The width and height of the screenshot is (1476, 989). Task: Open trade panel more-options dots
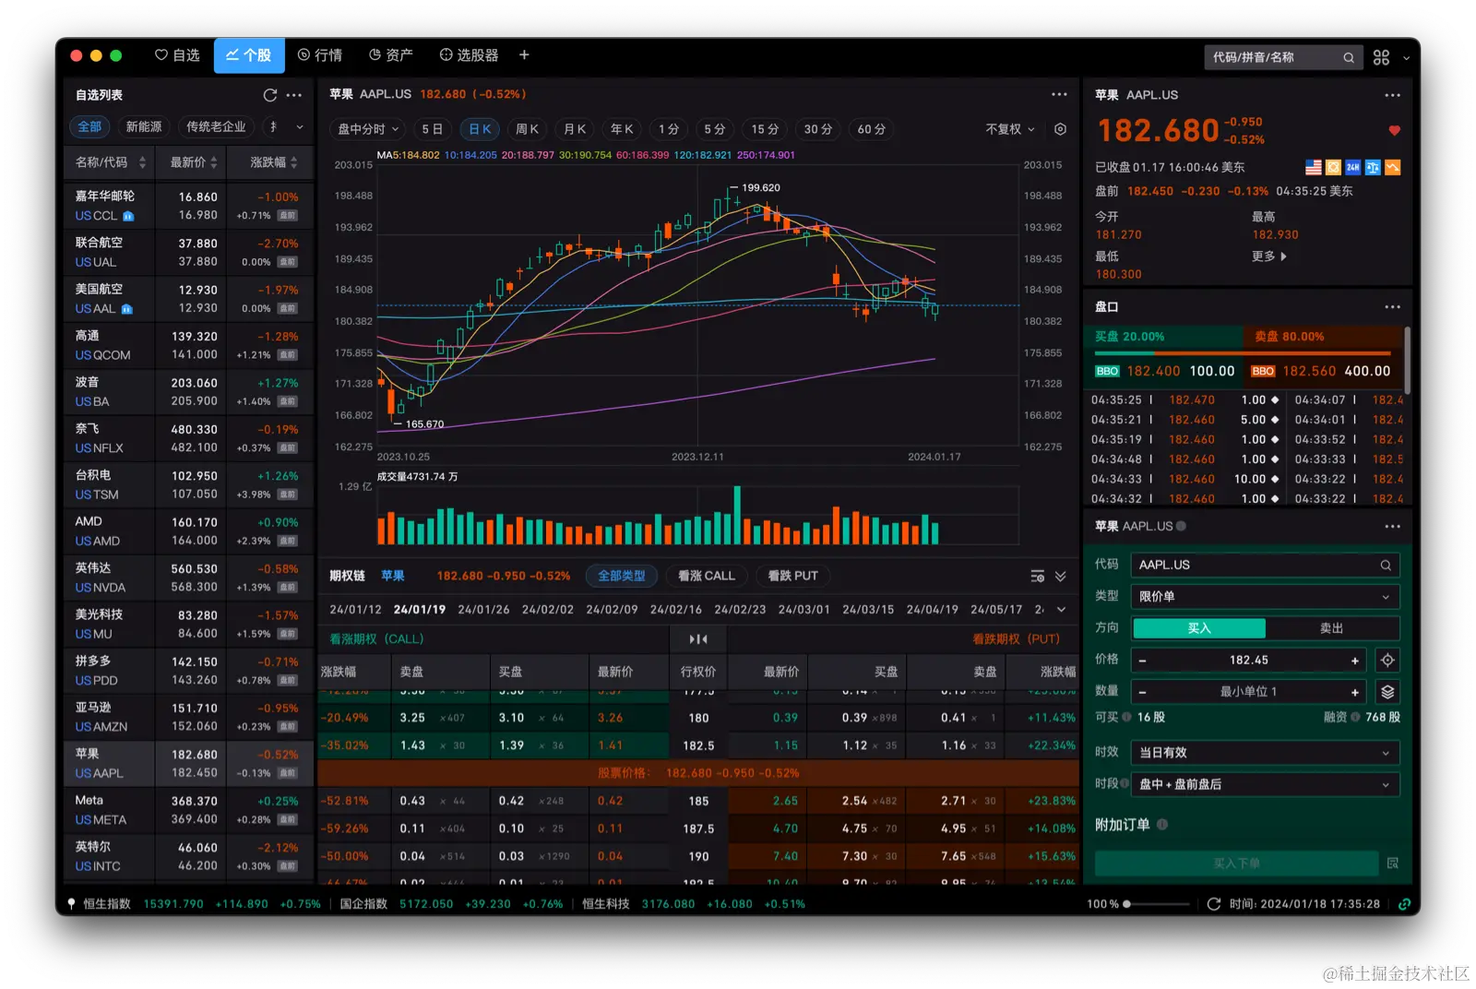[1393, 527]
